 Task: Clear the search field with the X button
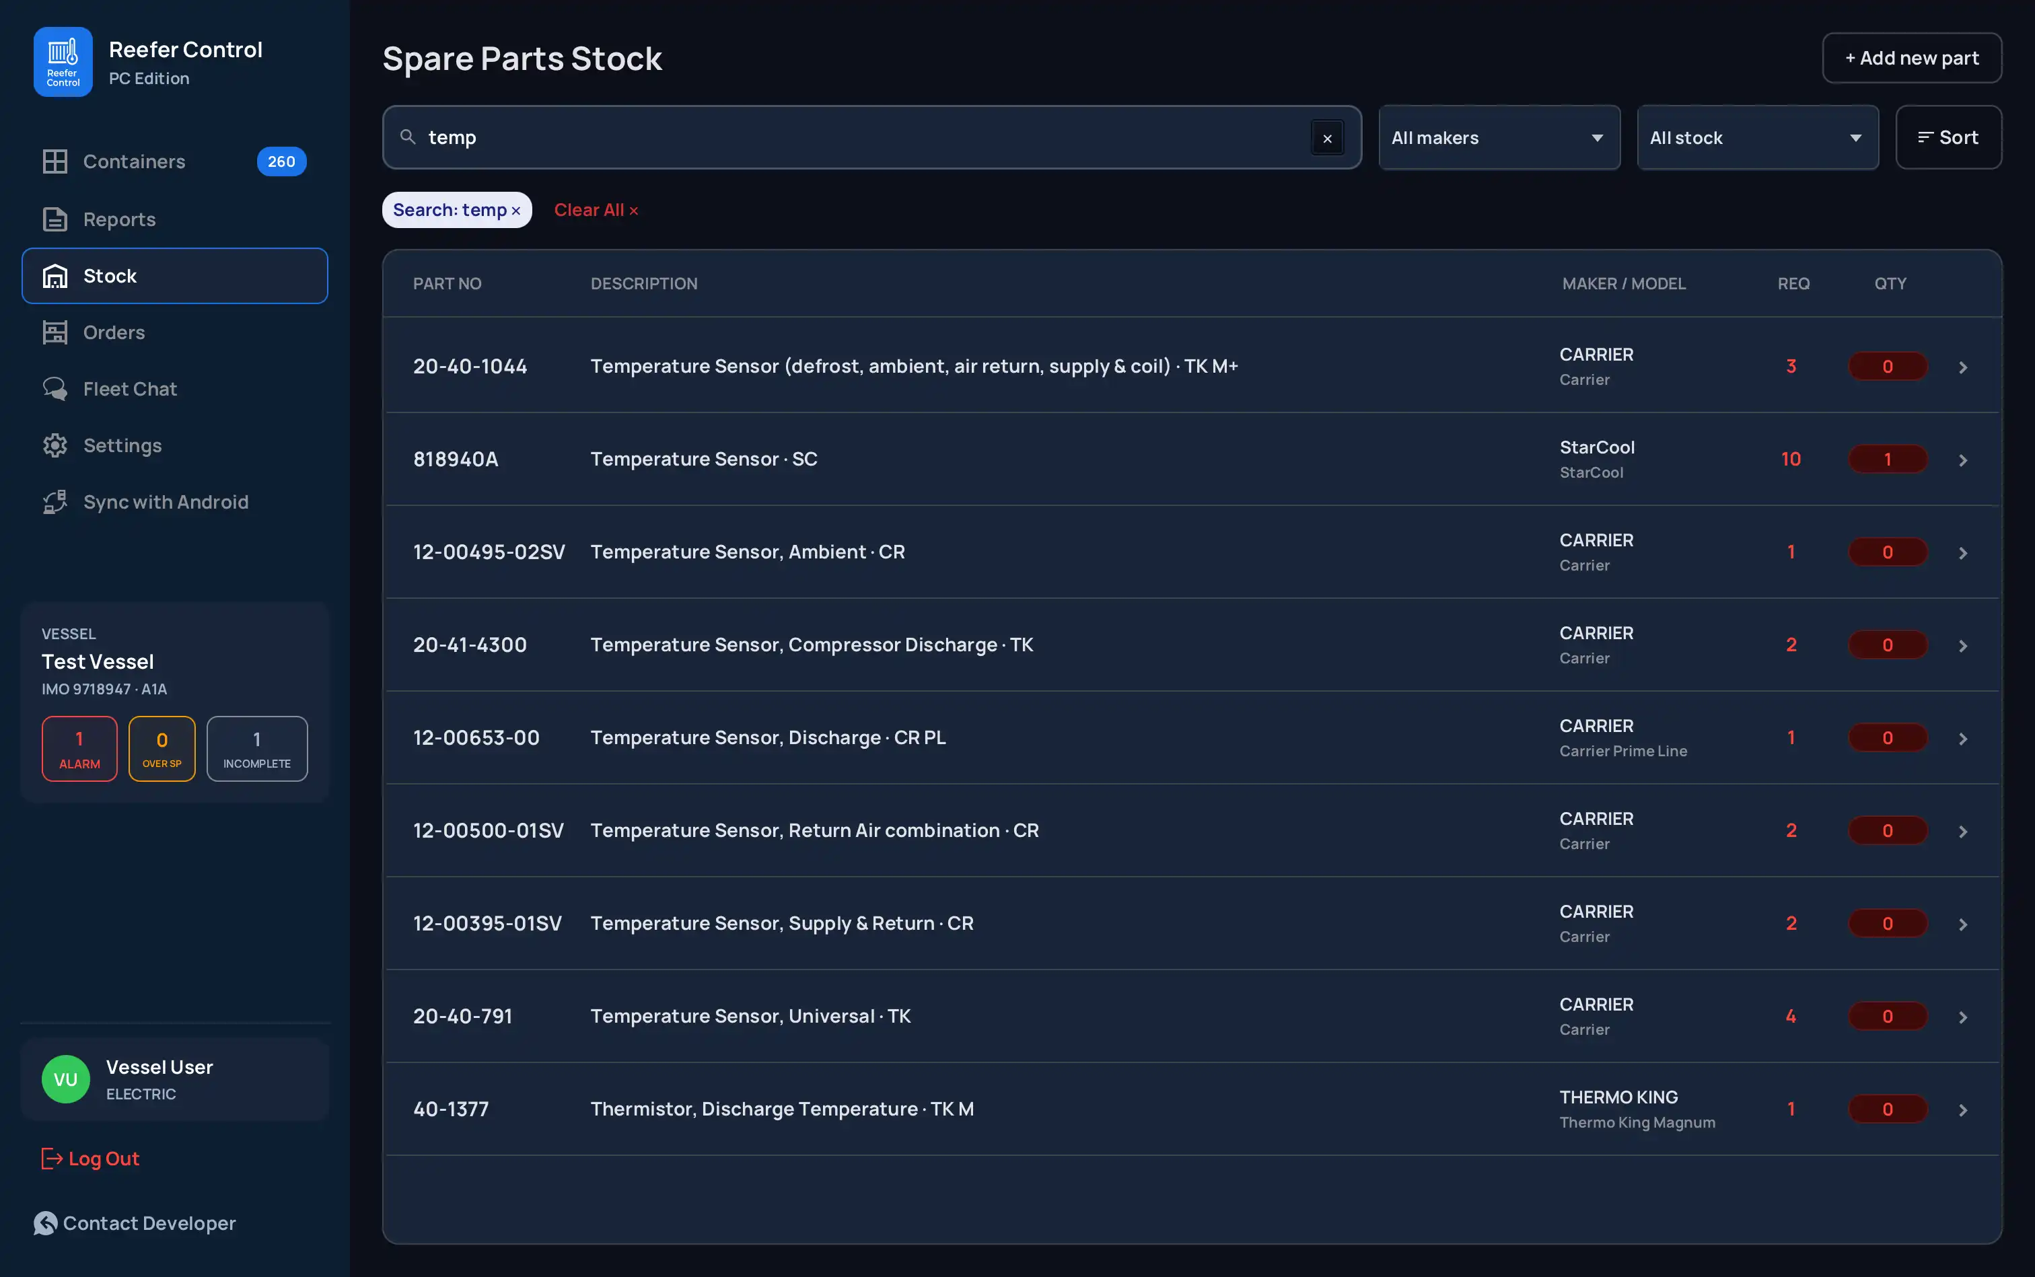click(x=1327, y=139)
